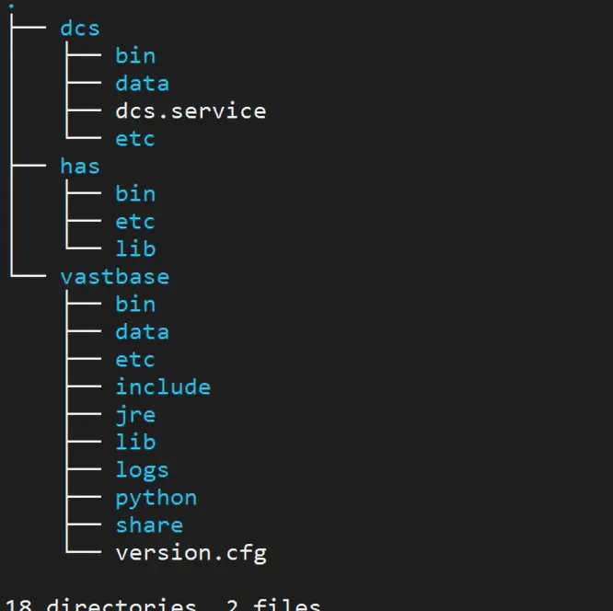Click the has directory name
The height and width of the screenshot is (611, 613).
(x=80, y=166)
